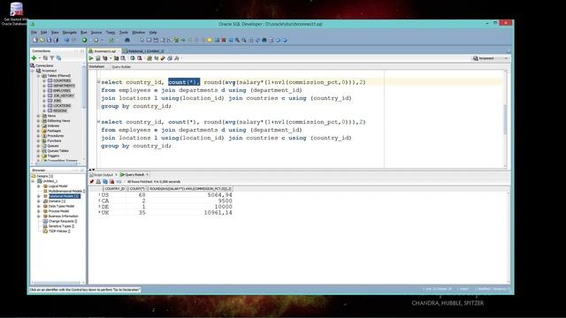Expand the EMPLOYEES table node
This screenshot has height=318, width=566.
coord(44,91)
